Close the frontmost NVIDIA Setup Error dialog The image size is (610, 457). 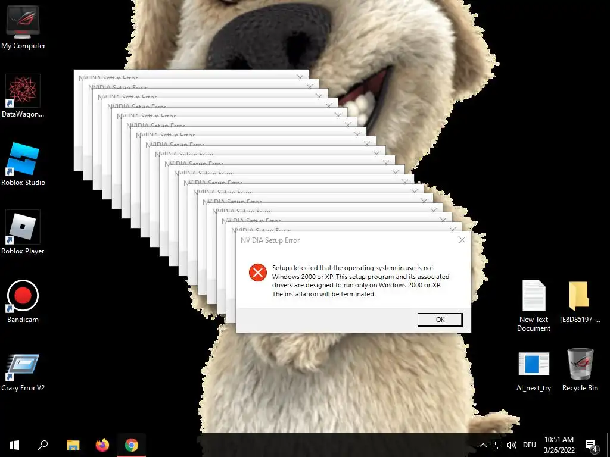click(462, 240)
